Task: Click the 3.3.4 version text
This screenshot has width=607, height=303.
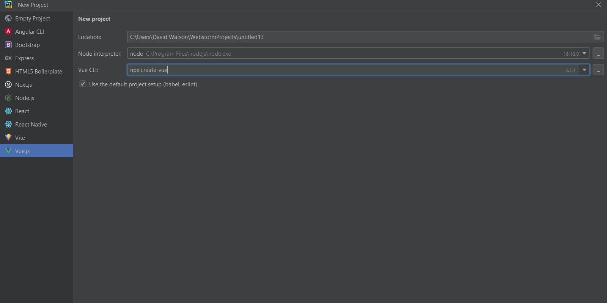Action: coord(570,70)
